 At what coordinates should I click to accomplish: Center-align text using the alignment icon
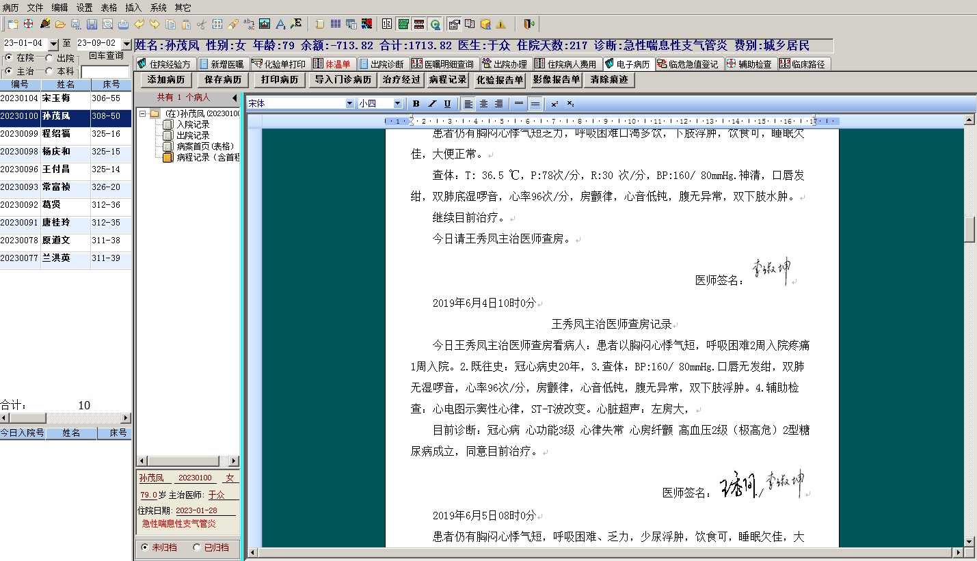pos(483,104)
